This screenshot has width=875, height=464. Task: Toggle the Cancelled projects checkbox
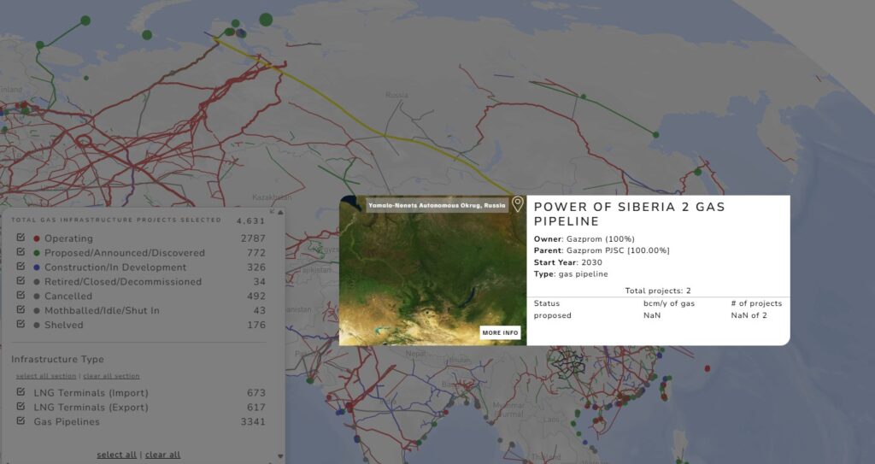21,296
